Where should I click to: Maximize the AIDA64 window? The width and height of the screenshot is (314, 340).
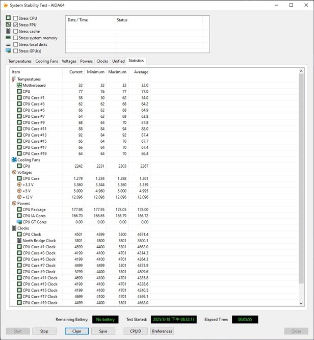(291, 5)
